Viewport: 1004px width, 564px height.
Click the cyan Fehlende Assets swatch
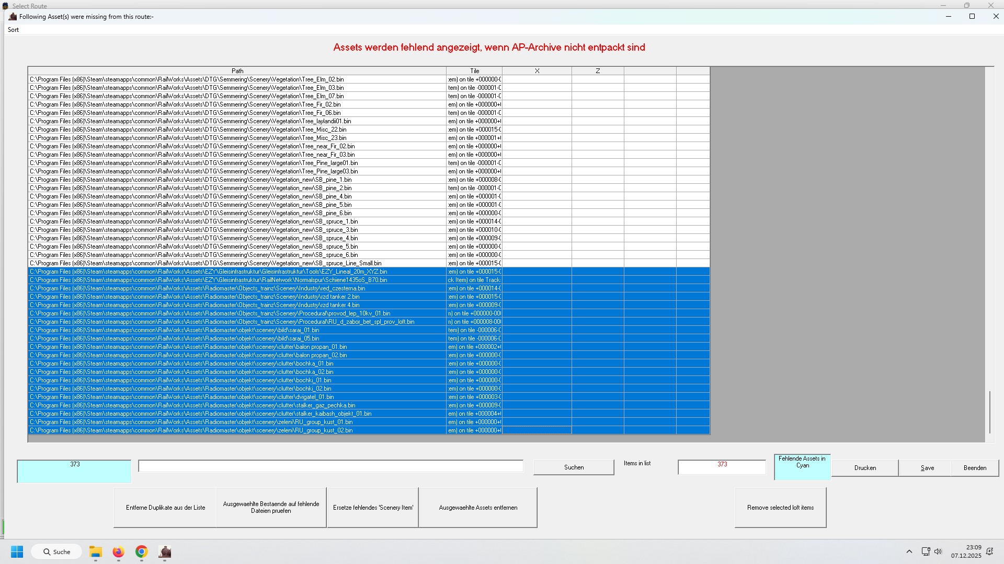(x=802, y=467)
